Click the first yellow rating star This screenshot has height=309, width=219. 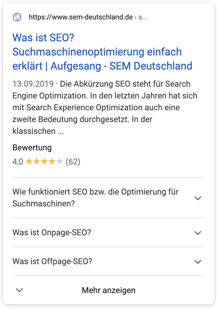29,161
